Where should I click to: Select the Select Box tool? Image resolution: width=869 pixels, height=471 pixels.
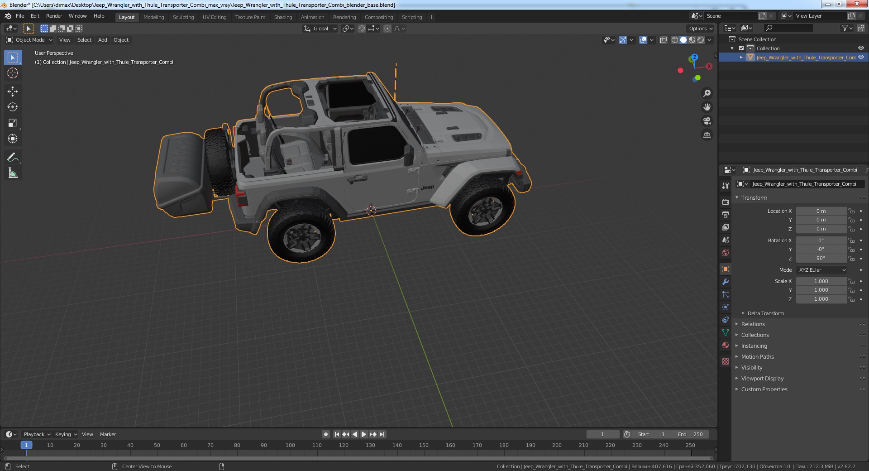(13, 58)
